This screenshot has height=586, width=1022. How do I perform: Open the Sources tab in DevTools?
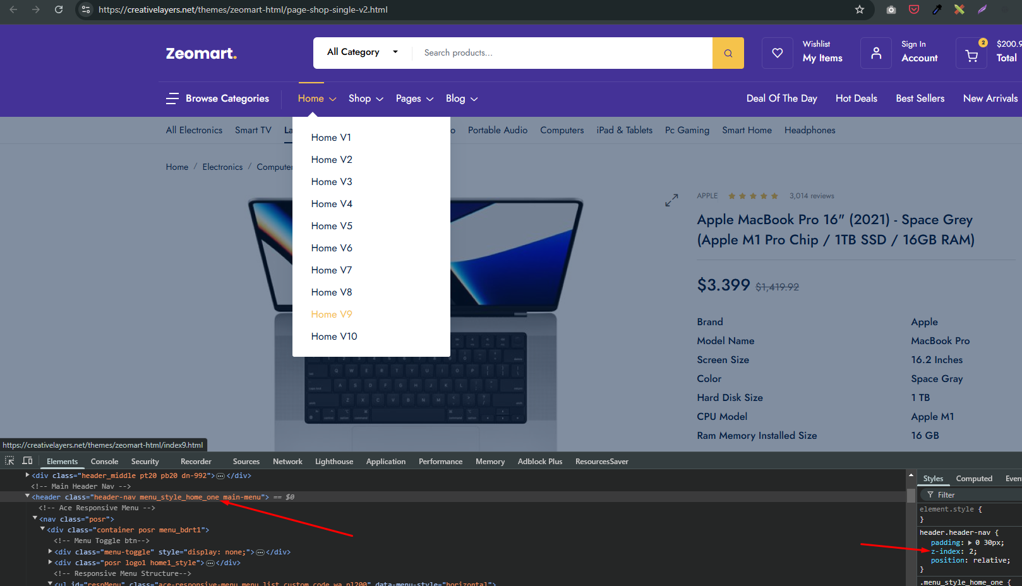coord(246,462)
